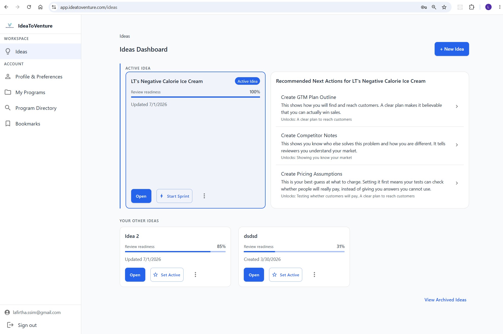The image size is (503, 334).
Task: Click the person icon for Profile & Preferences
Action: [x=8, y=76]
